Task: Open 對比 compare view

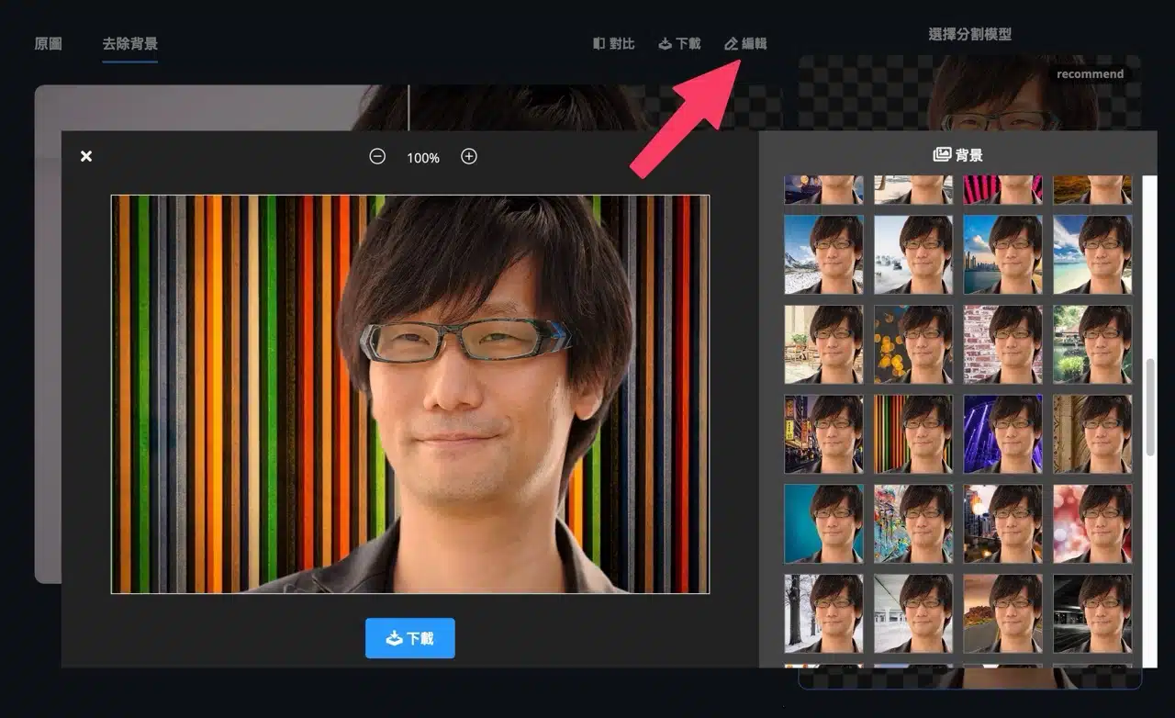Action: (x=613, y=43)
